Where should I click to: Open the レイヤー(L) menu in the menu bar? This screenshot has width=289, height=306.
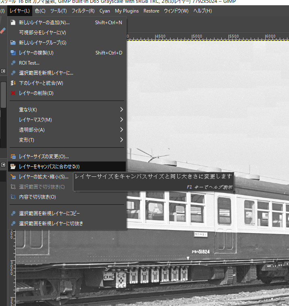pos(20,11)
